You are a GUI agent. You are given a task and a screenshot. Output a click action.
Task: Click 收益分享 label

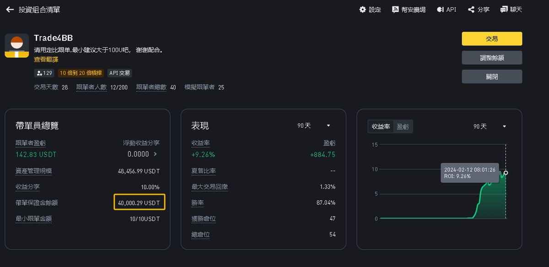tap(27, 187)
